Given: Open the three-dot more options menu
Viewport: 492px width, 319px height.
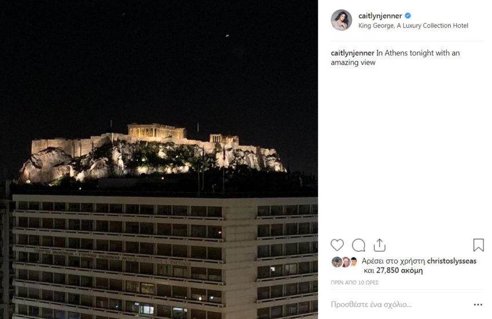Looking at the screenshot, I should pyautogui.click(x=478, y=305).
